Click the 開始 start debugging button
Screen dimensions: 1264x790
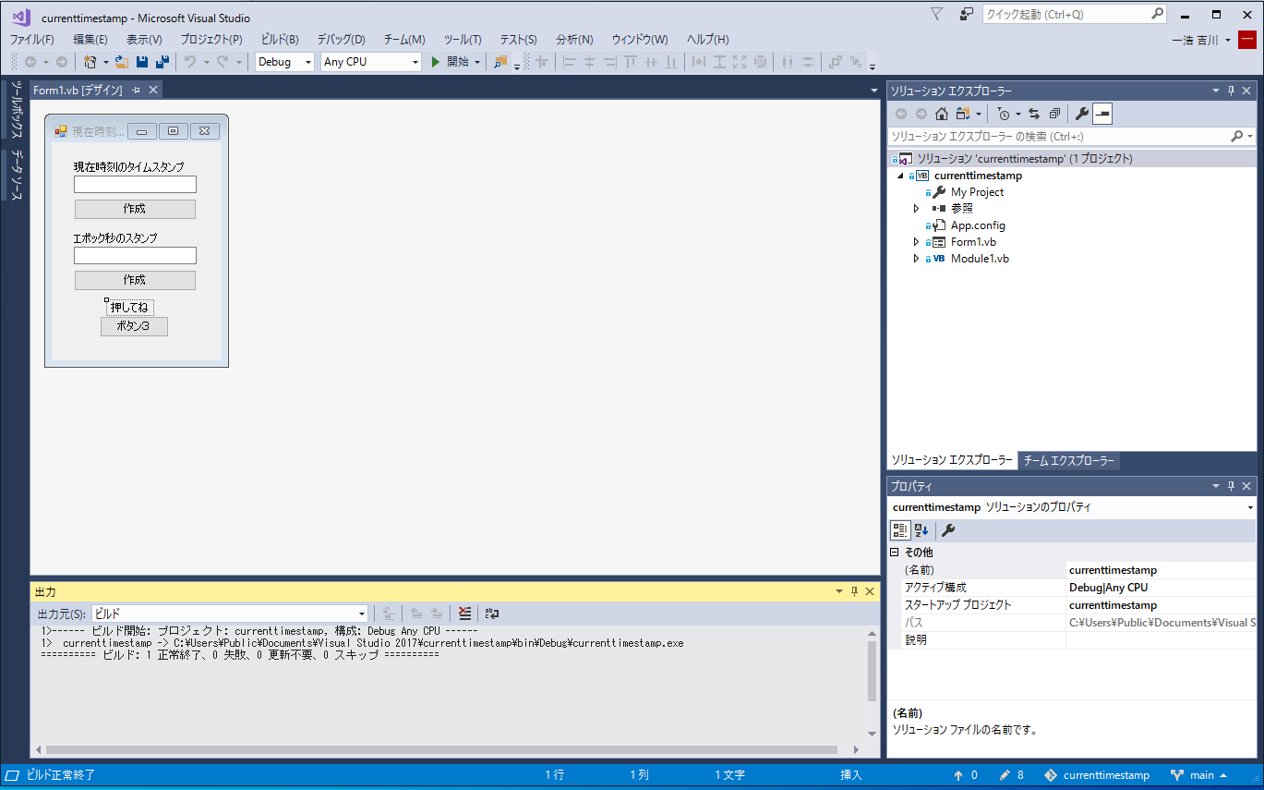click(x=451, y=62)
